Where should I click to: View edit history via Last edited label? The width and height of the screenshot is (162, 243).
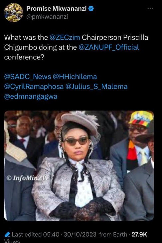(x=27, y=234)
